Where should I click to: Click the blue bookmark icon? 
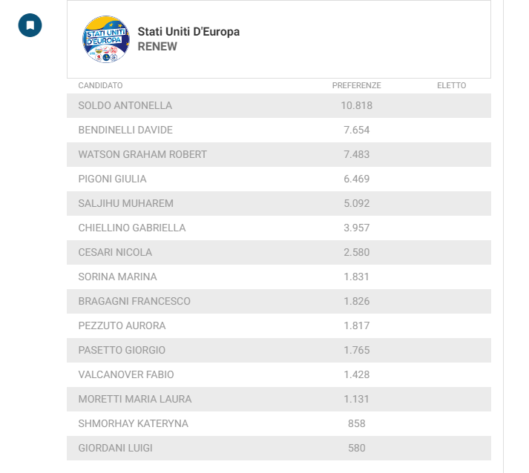point(30,25)
